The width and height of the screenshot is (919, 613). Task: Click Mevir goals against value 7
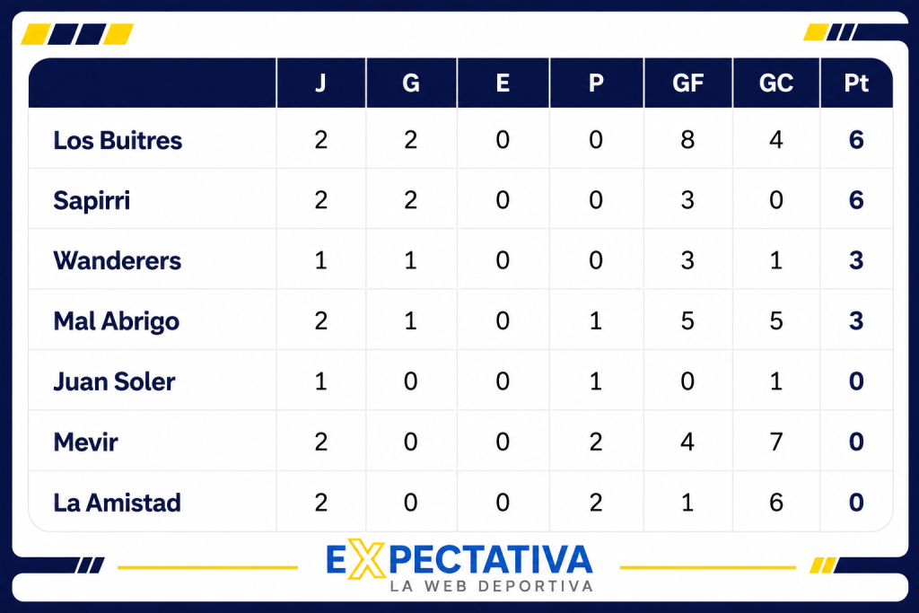776,442
